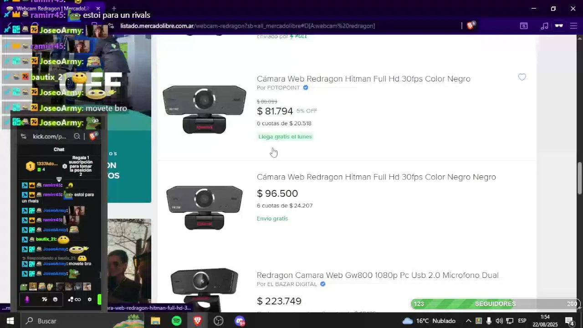Open Spotify from taskbar
This screenshot has width=583, height=328.
pos(177,321)
